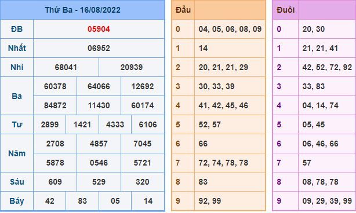Click the Ba number 11430

[x=99, y=105]
